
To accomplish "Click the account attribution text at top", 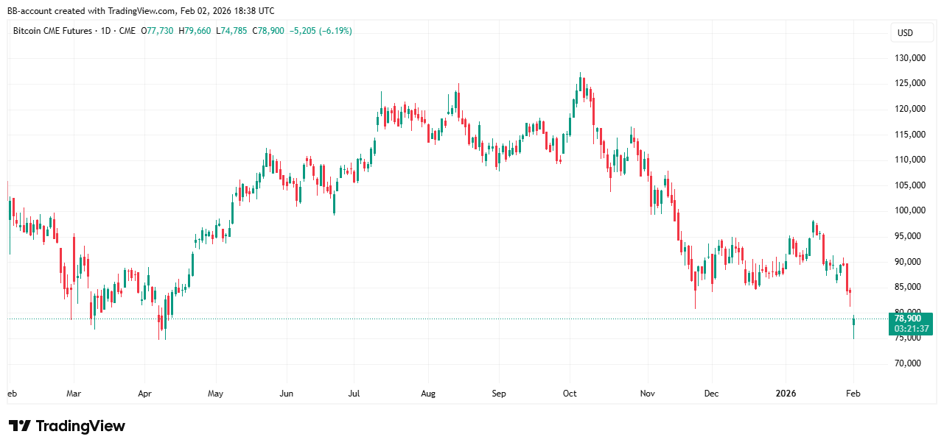I will pos(141,11).
